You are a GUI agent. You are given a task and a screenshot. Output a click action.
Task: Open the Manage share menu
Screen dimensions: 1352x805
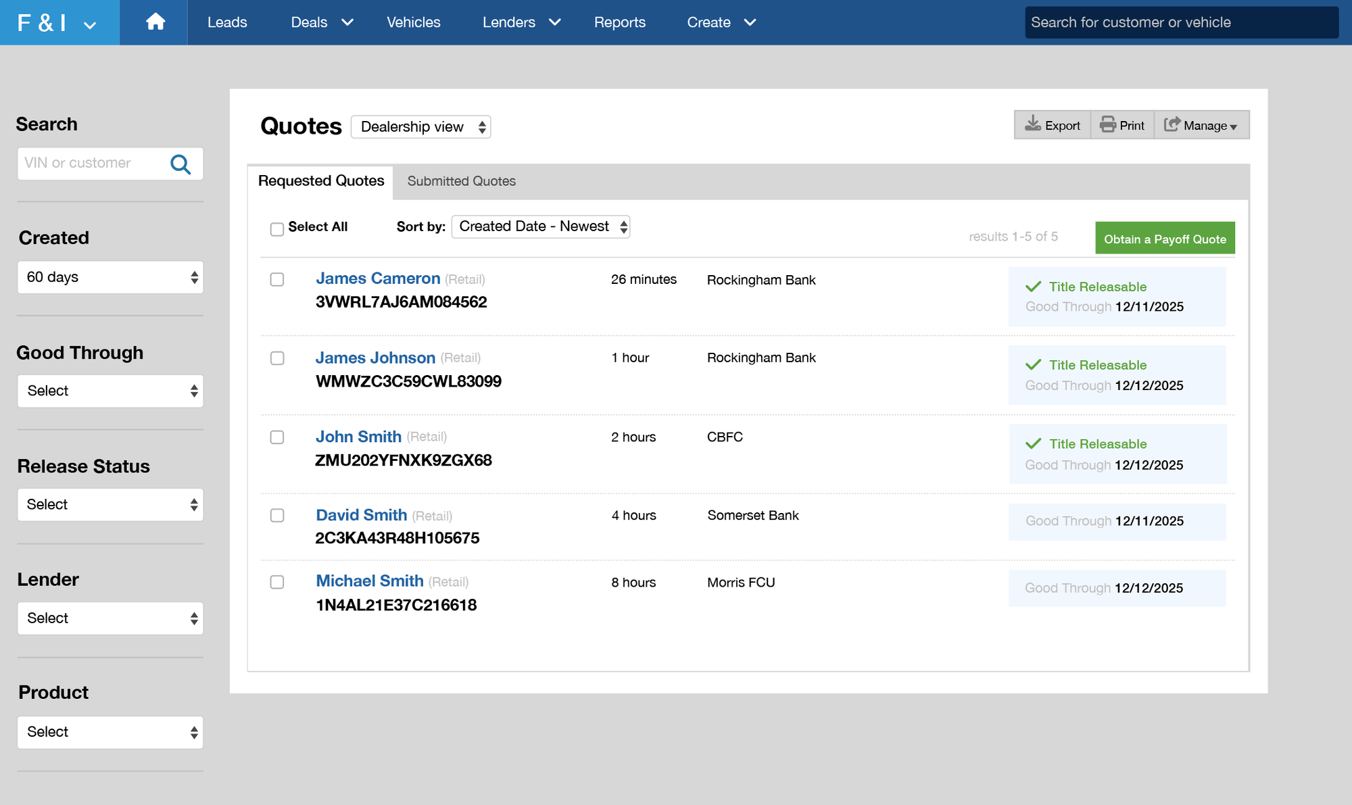point(1201,125)
